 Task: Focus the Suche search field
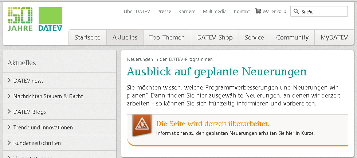[319, 11]
